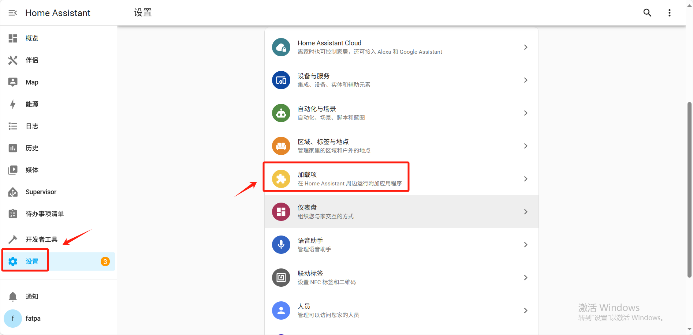Collapse the sidebar with the hamburger icon
693x335 pixels.
[x=13, y=13]
